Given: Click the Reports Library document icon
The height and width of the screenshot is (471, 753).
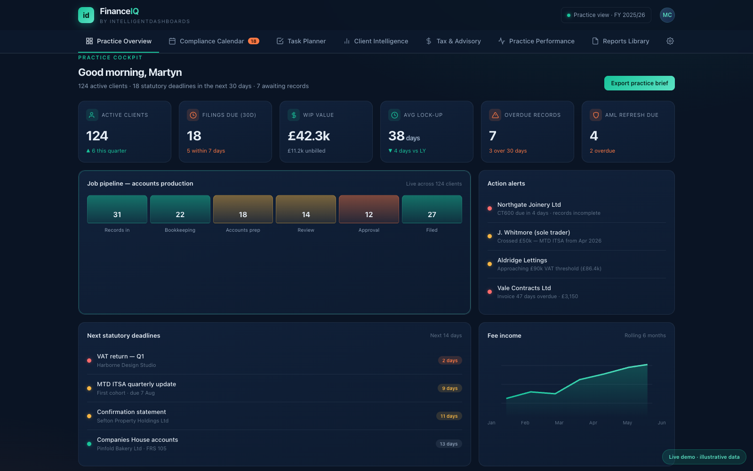Looking at the screenshot, I should coord(595,41).
